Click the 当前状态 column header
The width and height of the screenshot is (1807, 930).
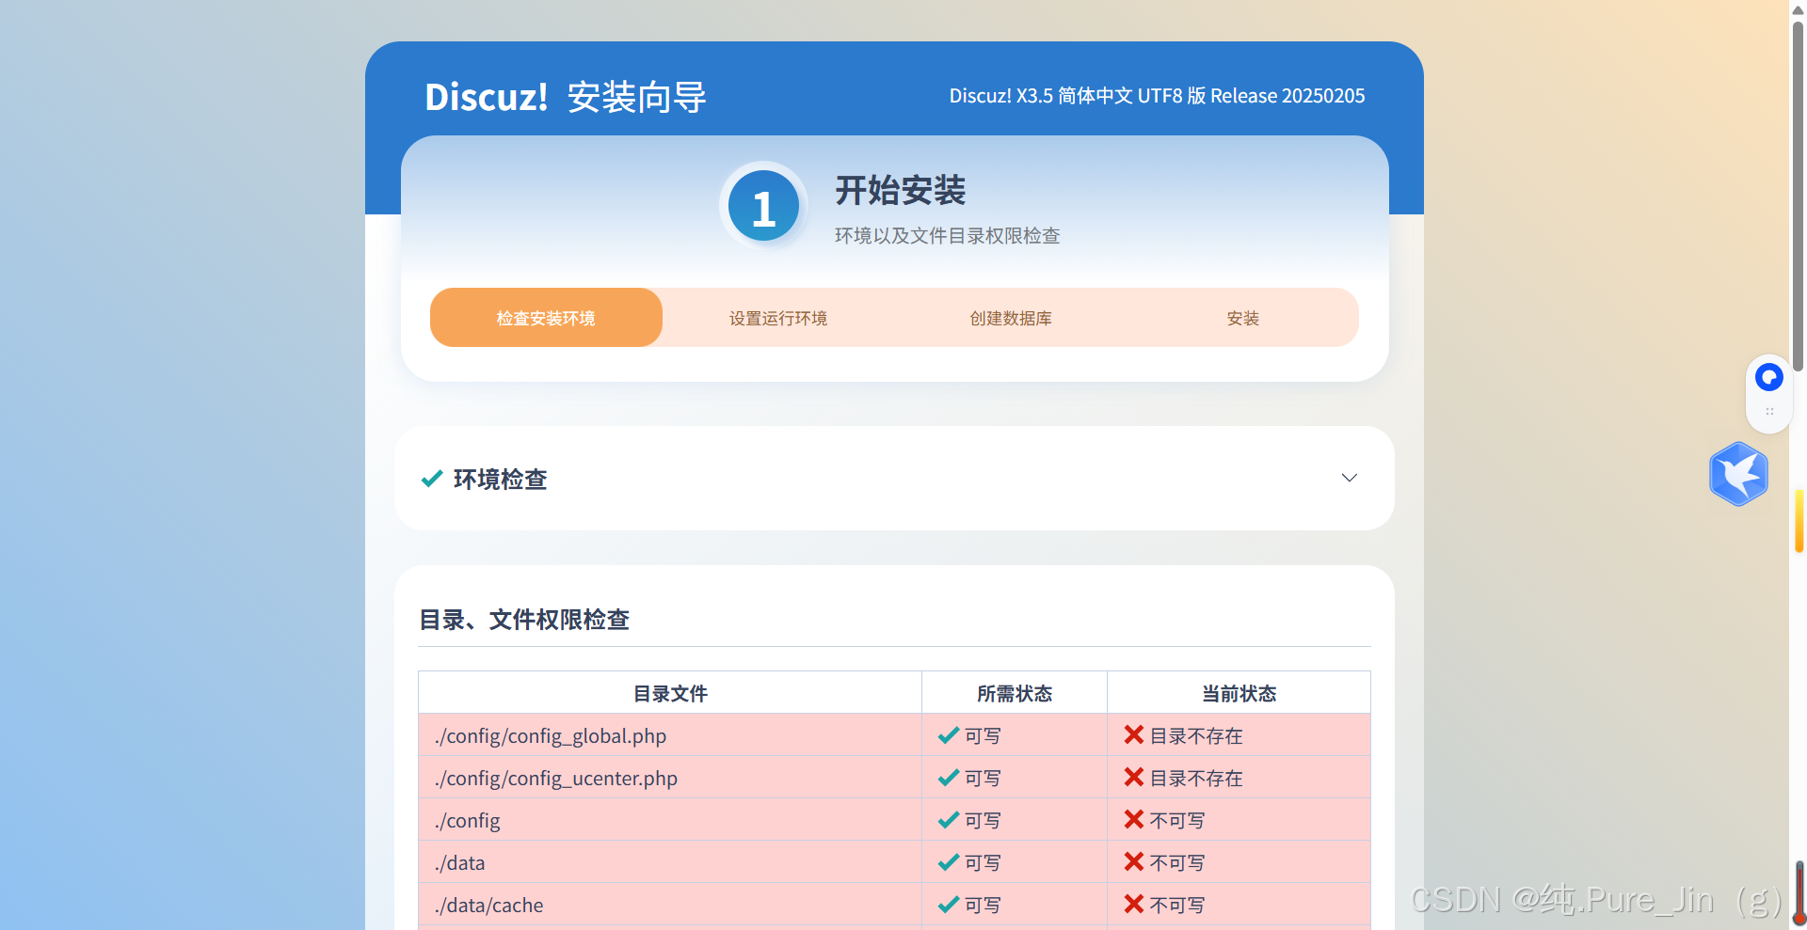pyautogui.click(x=1239, y=693)
